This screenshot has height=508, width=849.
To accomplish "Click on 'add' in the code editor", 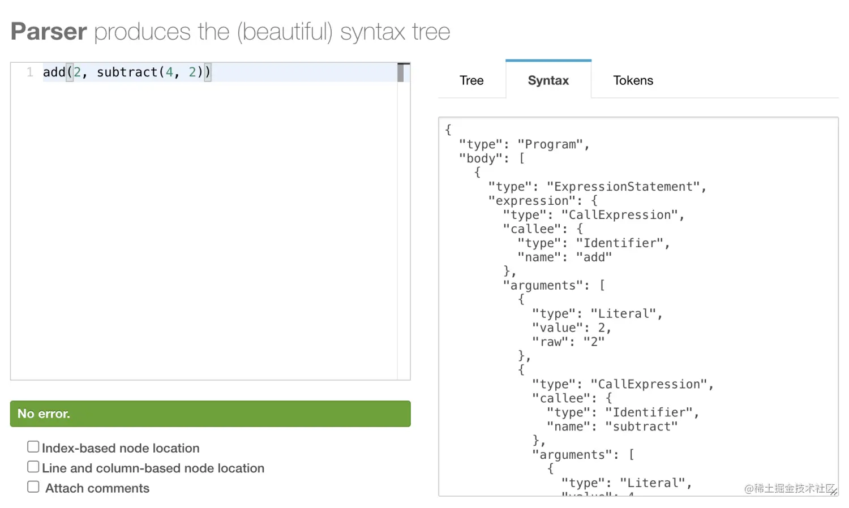I will pyautogui.click(x=54, y=72).
